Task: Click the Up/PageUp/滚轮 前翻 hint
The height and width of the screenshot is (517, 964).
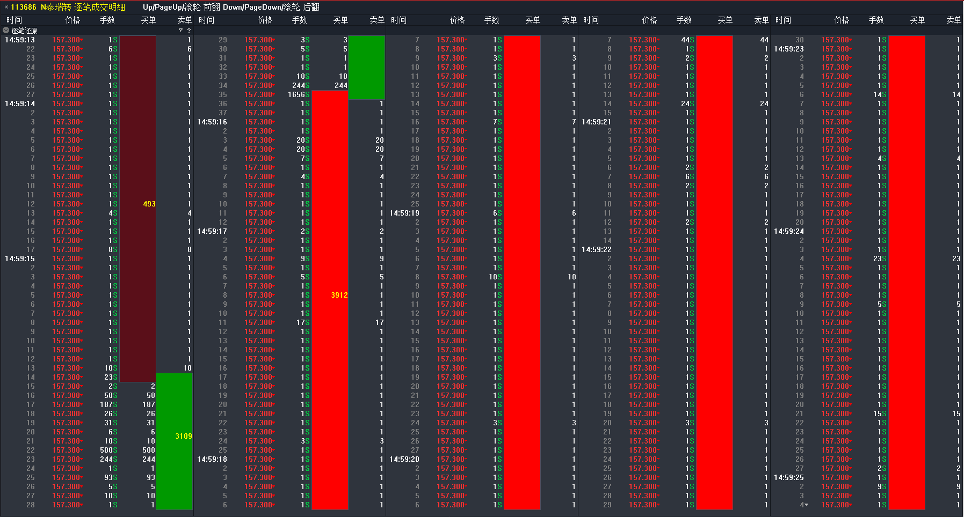Action: coord(181,7)
